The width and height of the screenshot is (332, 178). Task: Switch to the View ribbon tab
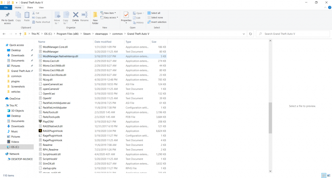[x=41, y=7]
